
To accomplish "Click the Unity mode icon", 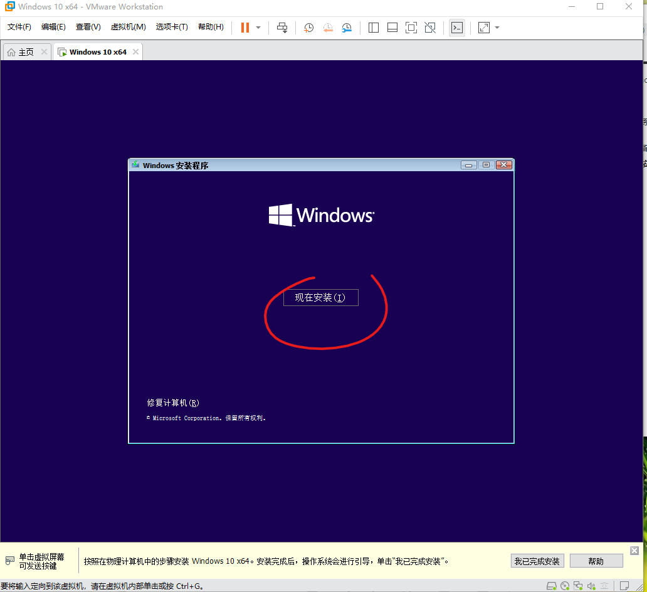I will point(430,28).
